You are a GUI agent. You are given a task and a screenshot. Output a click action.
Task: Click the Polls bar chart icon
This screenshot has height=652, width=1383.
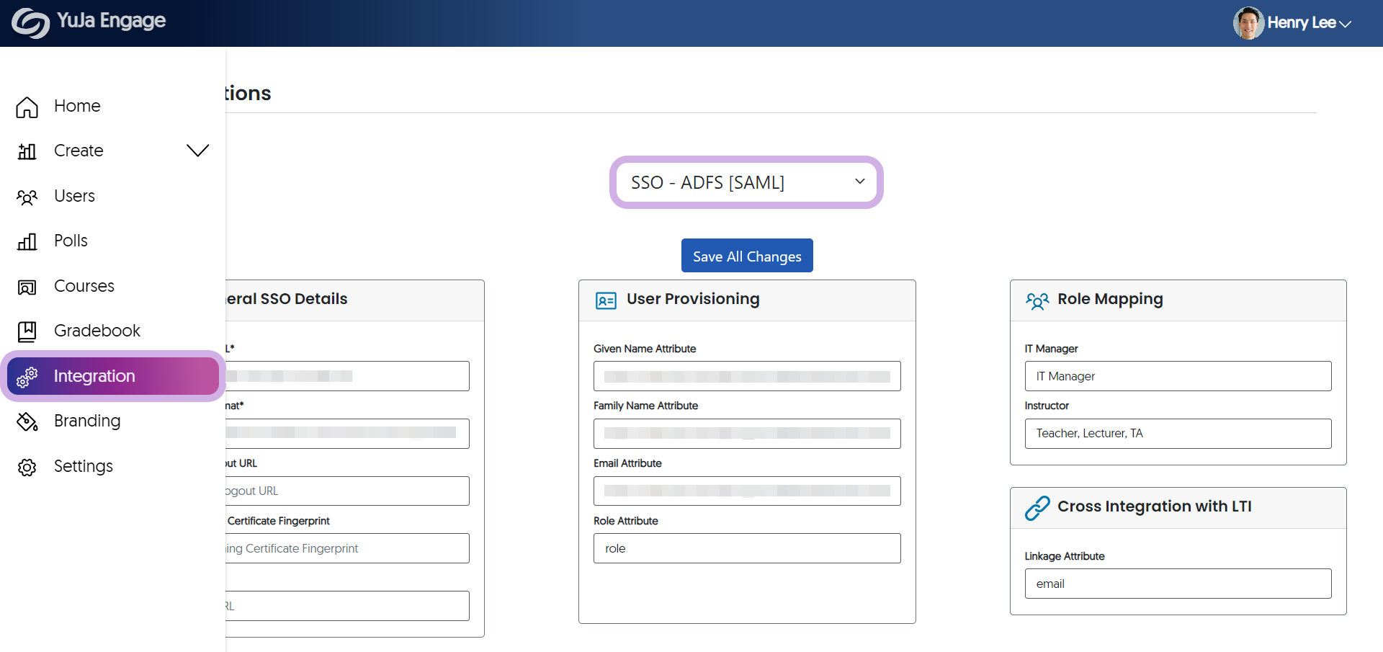pos(27,241)
